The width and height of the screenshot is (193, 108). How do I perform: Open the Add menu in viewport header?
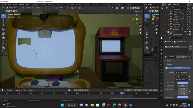pyautogui.click(x=33, y=8)
